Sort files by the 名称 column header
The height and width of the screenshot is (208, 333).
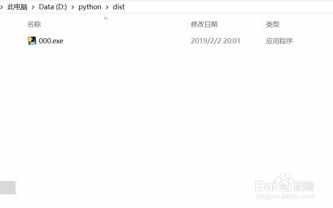[x=34, y=24]
